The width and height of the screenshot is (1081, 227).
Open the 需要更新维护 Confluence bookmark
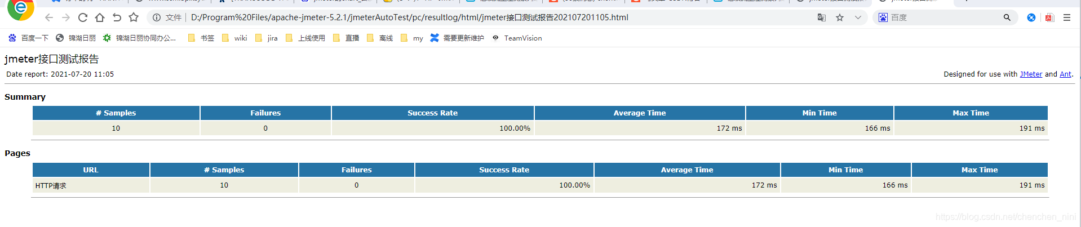pyautogui.click(x=457, y=38)
